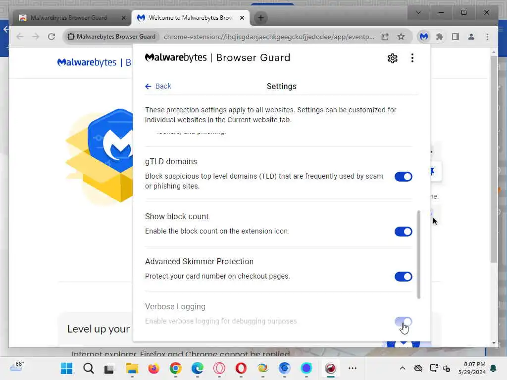Select the Welcome to Malwarebytes tab
Viewport: 507px width, 380px height.
(x=190, y=18)
